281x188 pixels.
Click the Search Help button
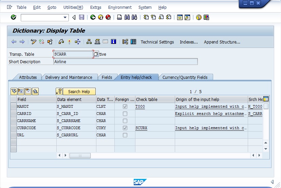click(79, 91)
